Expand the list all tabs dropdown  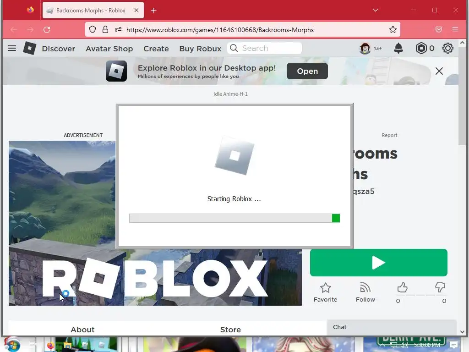point(376,10)
